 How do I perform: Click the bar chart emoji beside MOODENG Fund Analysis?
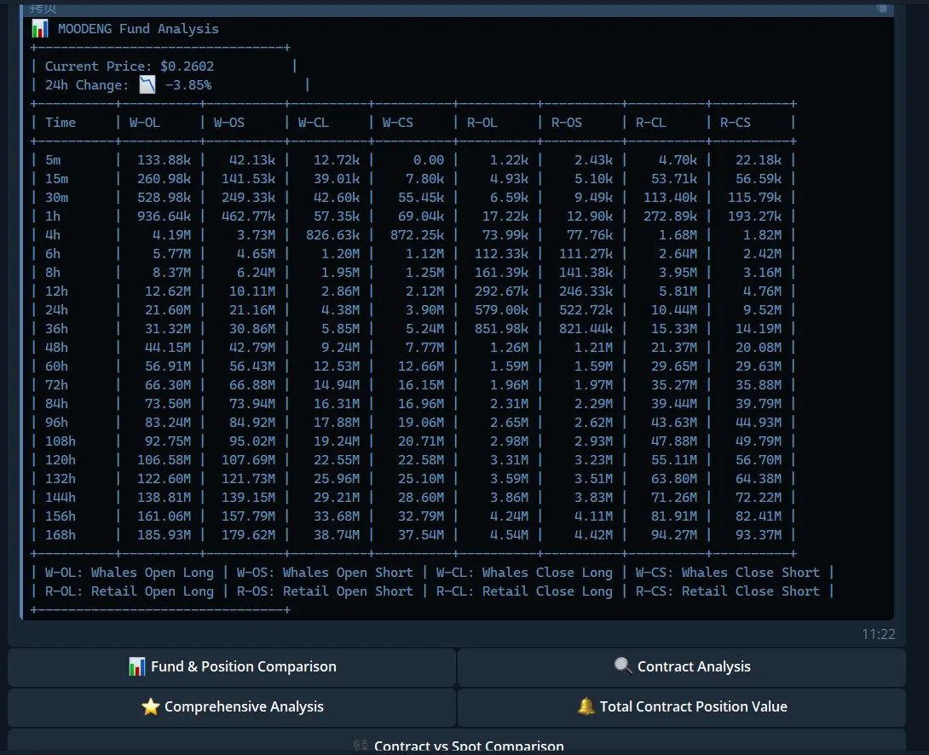pyautogui.click(x=39, y=29)
